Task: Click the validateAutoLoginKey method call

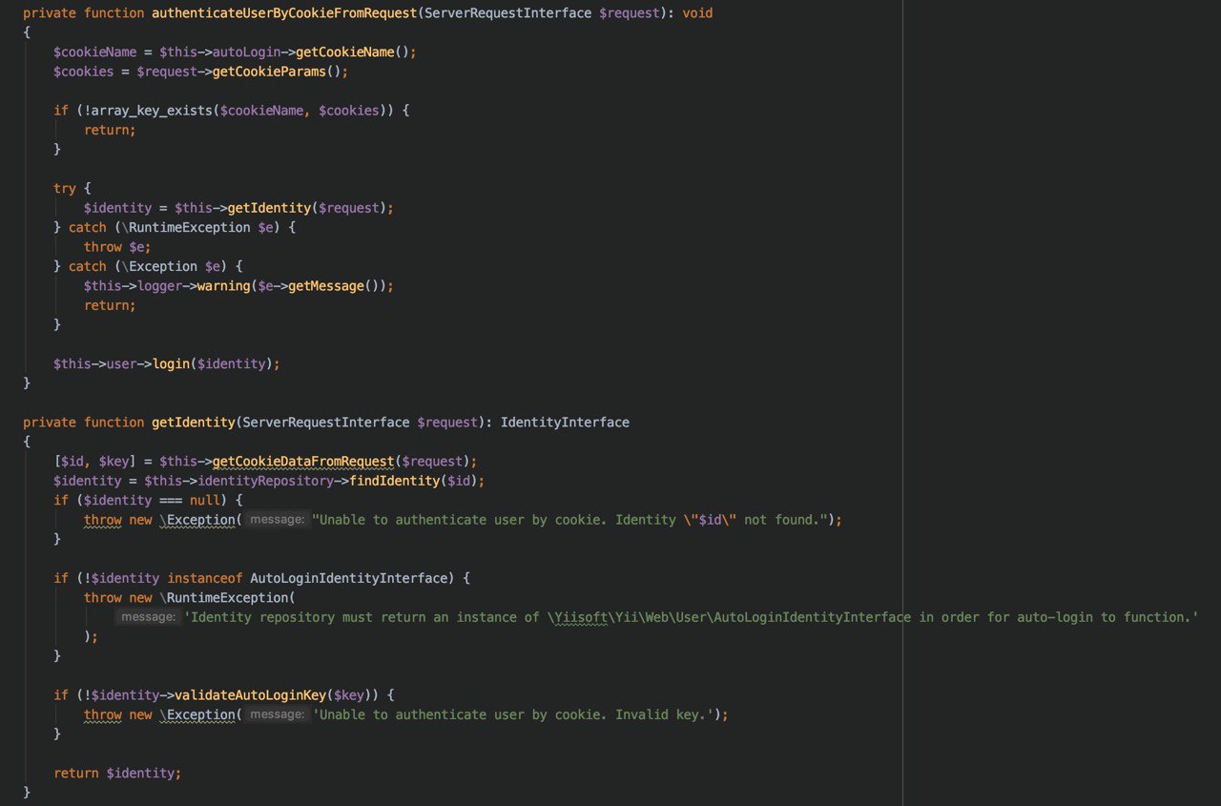Action: [x=250, y=695]
